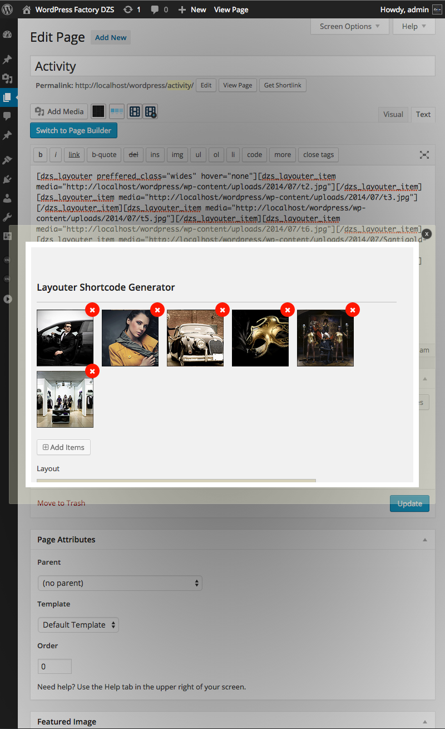Open the Parent dropdown under Page Attributes
This screenshot has width=445, height=729.
tap(120, 583)
